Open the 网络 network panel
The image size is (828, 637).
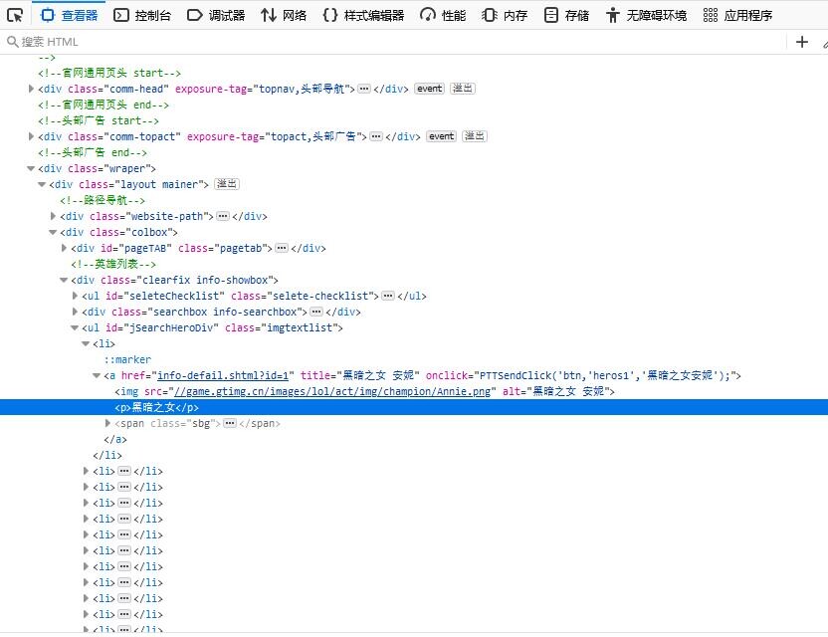(284, 15)
